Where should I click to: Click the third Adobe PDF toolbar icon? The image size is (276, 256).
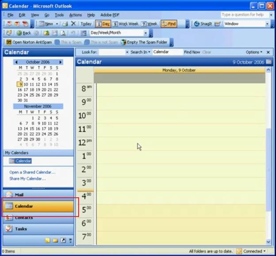coord(25,24)
